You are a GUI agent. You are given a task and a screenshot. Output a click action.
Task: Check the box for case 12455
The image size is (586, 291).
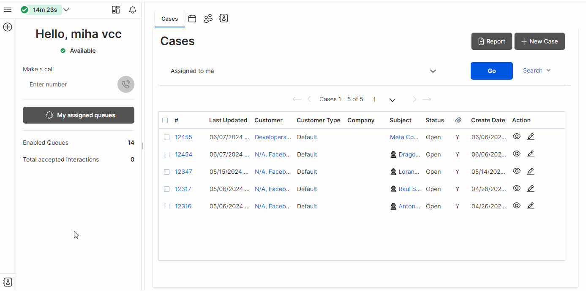coord(167,137)
